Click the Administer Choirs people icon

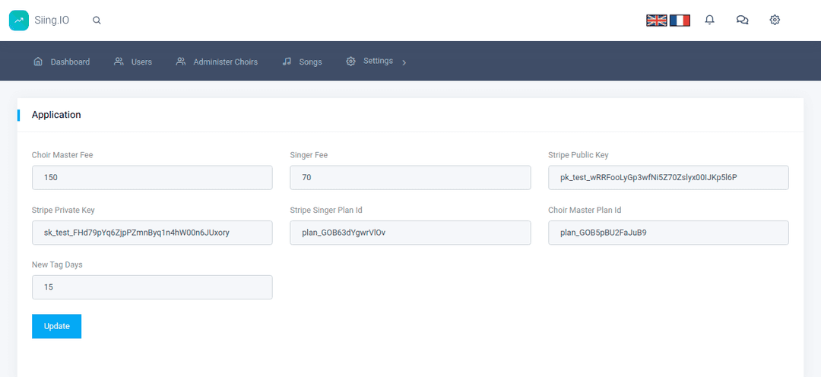point(181,62)
